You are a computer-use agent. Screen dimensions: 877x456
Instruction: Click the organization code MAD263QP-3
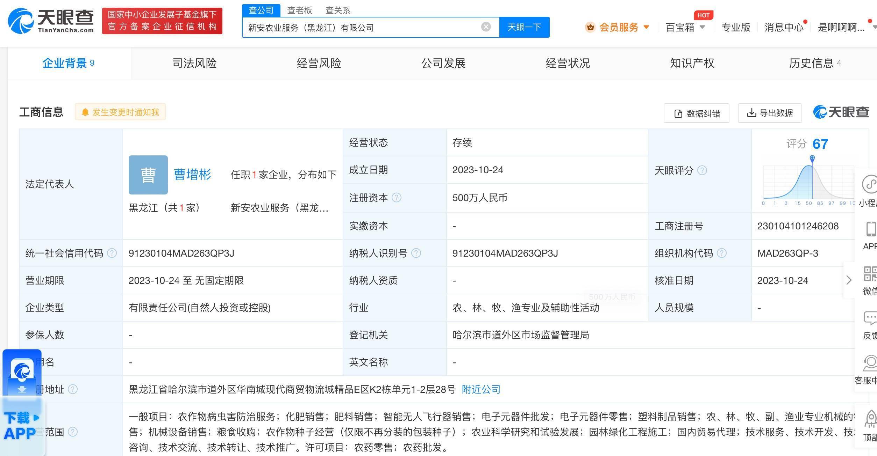click(x=788, y=253)
